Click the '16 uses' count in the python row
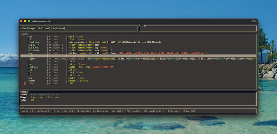This screenshot has width=277, height=134. pos(84,81)
